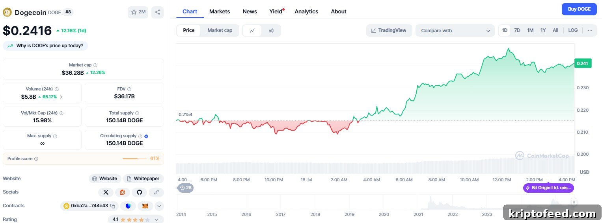Click the MetaMask fox icon
Viewport: 602px width, 223px height.
[145, 206]
